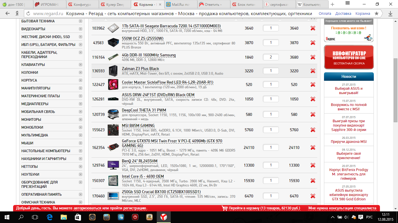Delete MSI B85M GAMING motherboard row
Viewport: 398px width, 223px height.
[313, 130]
